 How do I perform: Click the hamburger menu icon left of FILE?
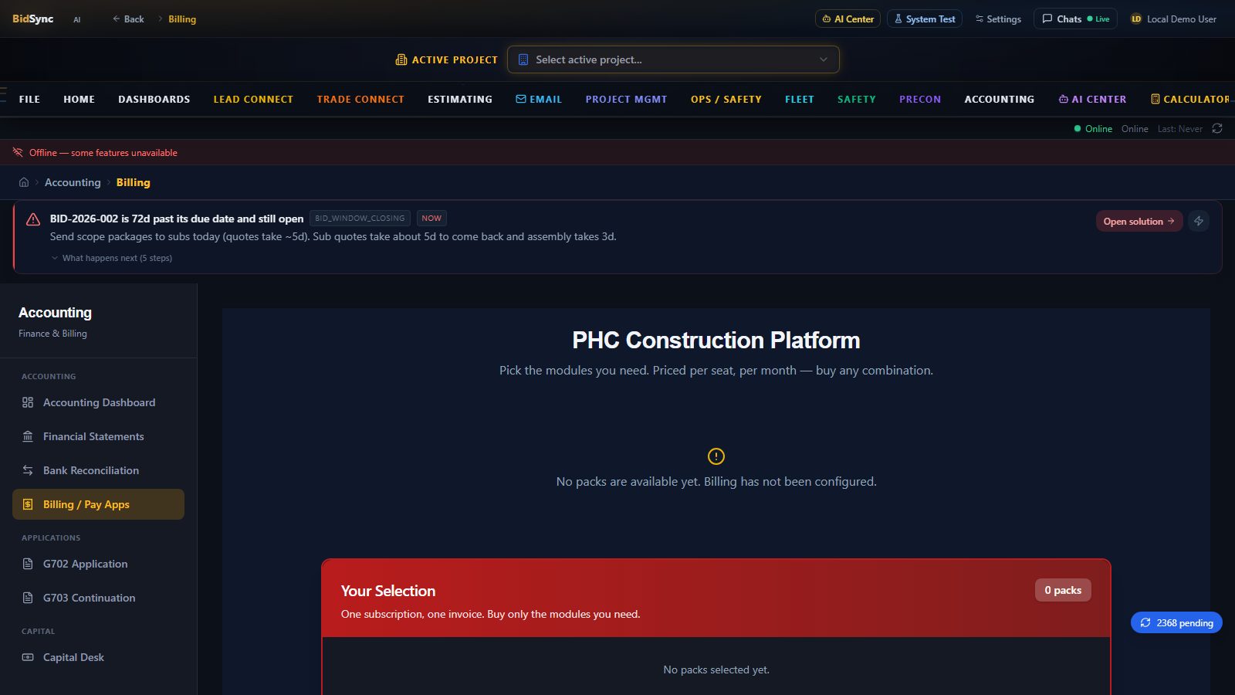pyautogui.click(x=3, y=94)
